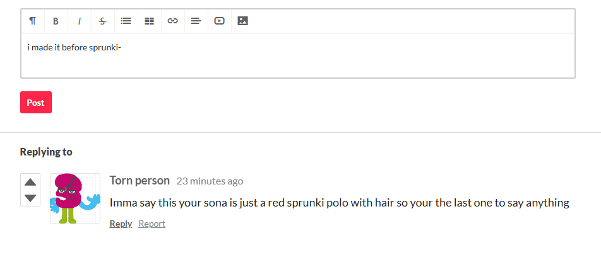Click the comment text about sprunki polo
The height and width of the screenshot is (255, 601).
[x=340, y=203]
